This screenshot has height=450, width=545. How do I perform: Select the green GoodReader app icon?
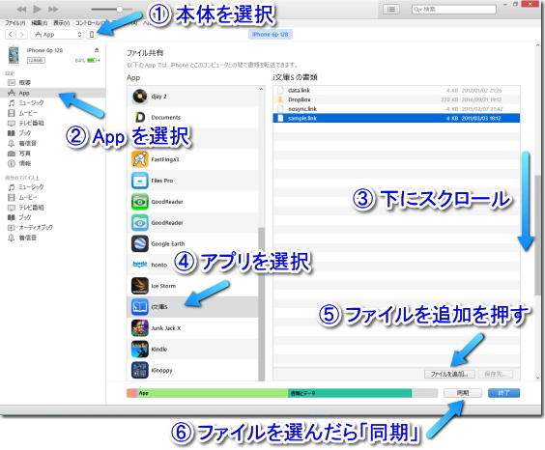(x=140, y=202)
